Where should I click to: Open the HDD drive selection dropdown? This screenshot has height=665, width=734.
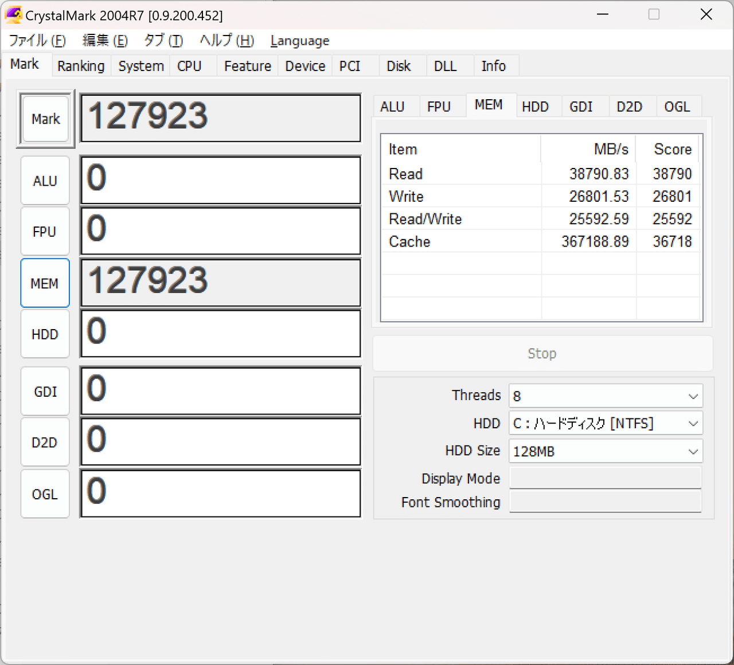[x=605, y=424]
